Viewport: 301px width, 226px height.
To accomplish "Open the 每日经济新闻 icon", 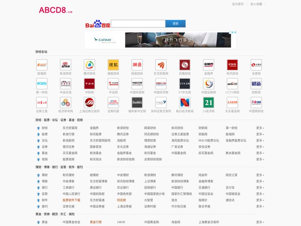I will [185, 103].
